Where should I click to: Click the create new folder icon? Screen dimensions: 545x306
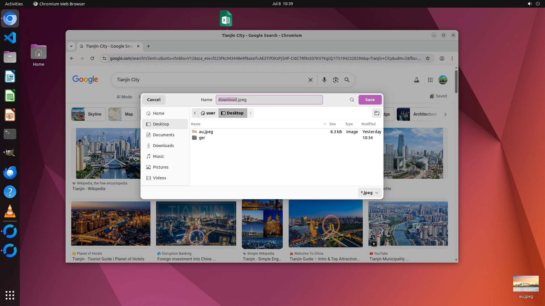377,113
